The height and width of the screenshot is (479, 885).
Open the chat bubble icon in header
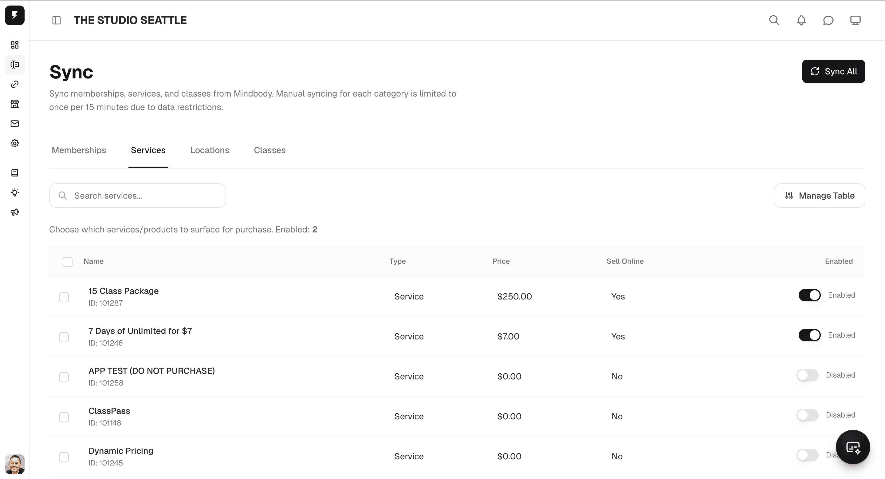point(828,20)
